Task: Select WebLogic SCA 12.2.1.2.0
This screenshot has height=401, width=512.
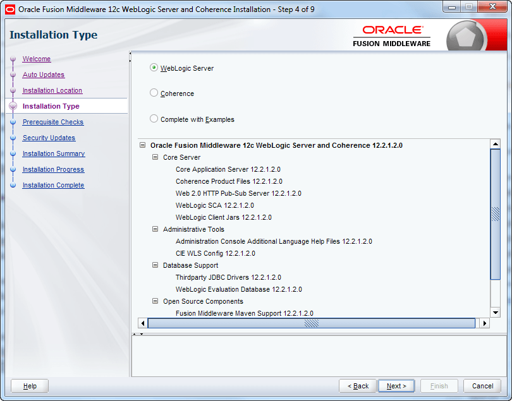Action: point(214,206)
